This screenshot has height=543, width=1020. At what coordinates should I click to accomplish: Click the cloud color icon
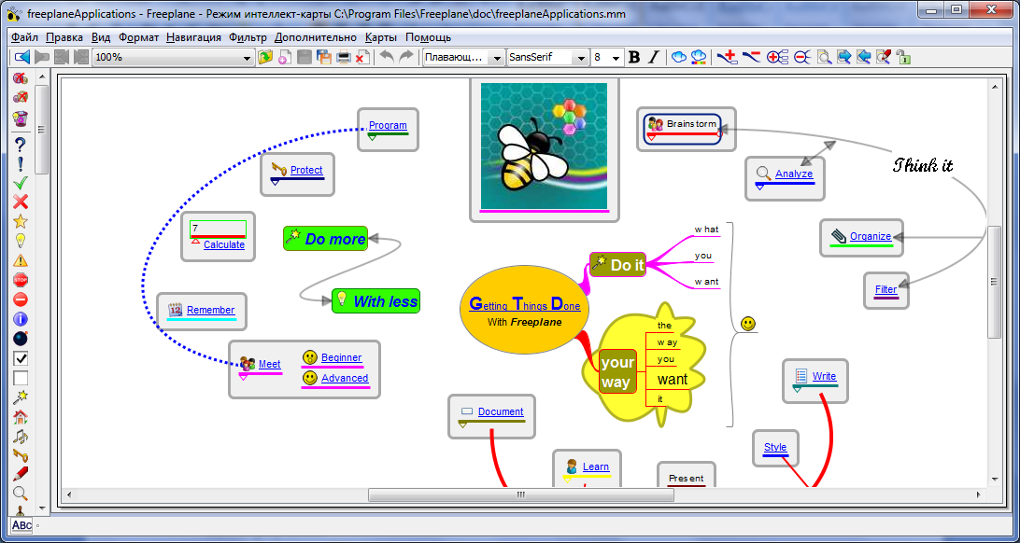click(699, 57)
